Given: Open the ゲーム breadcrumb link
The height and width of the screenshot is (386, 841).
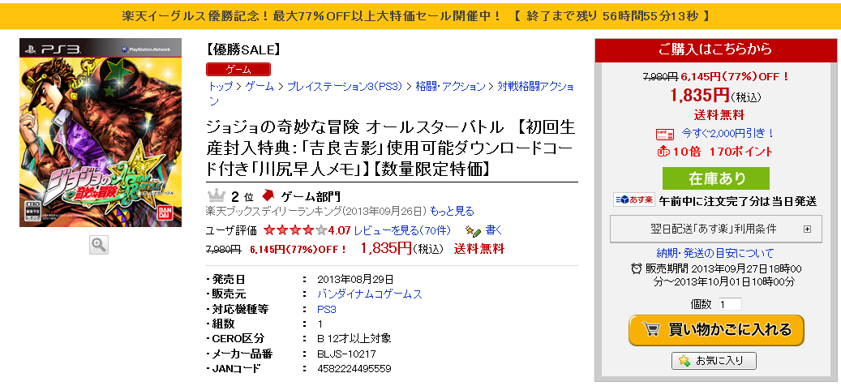Looking at the screenshot, I should point(260,86).
